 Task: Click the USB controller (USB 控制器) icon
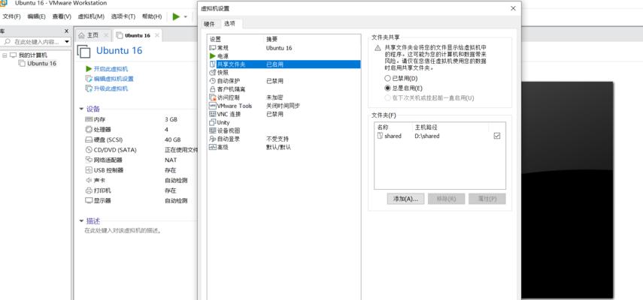point(89,170)
